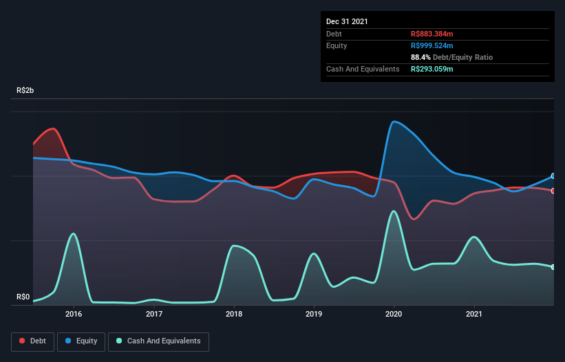
Task: Click the R$0 y-axis label
Action: pyautogui.click(x=23, y=297)
